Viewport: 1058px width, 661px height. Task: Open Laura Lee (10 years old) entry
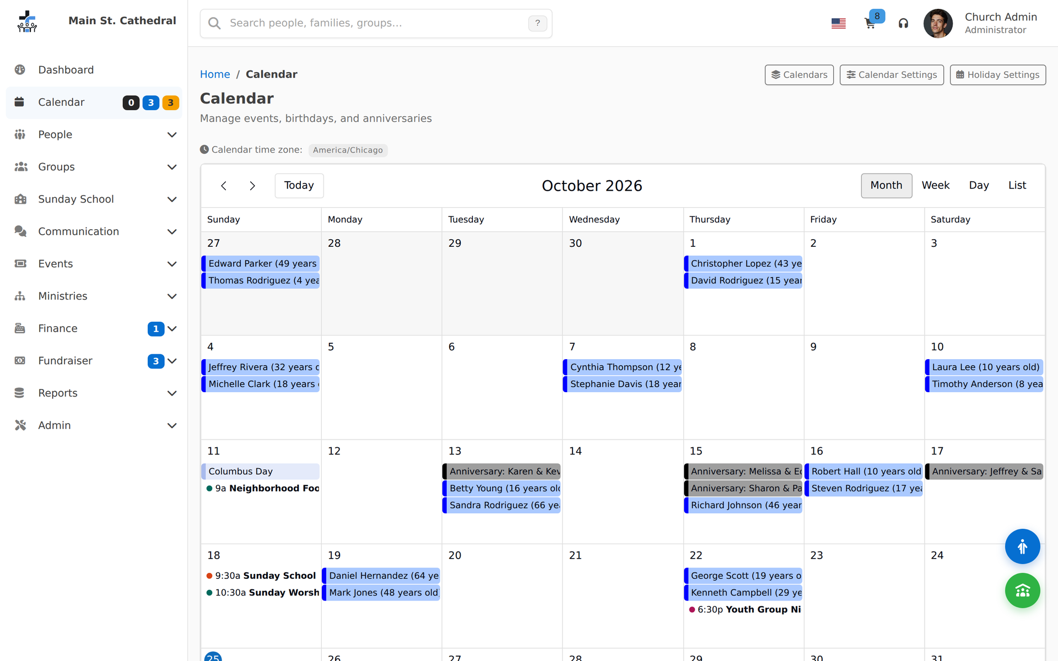pyautogui.click(x=985, y=367)
